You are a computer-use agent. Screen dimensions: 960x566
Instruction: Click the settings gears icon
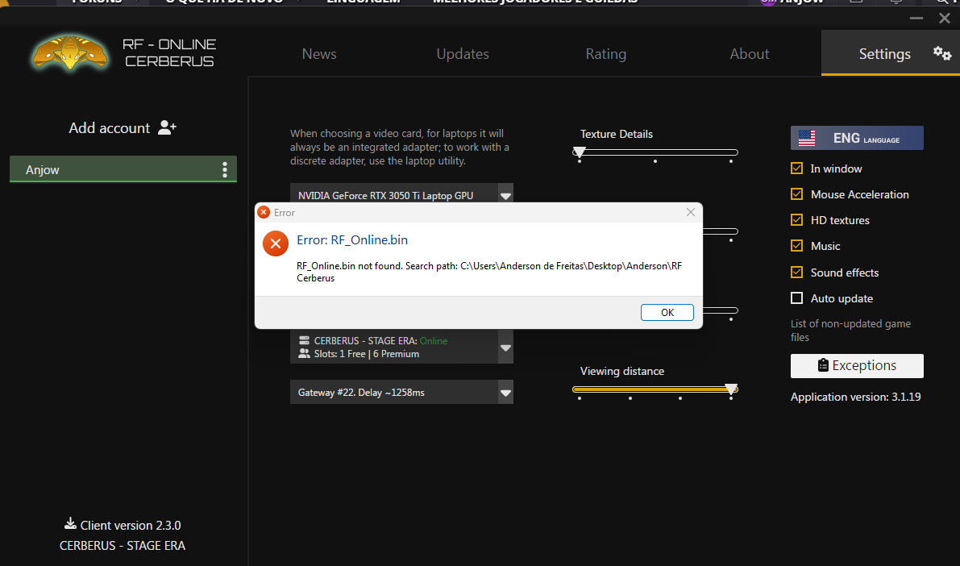click(941, 53)
